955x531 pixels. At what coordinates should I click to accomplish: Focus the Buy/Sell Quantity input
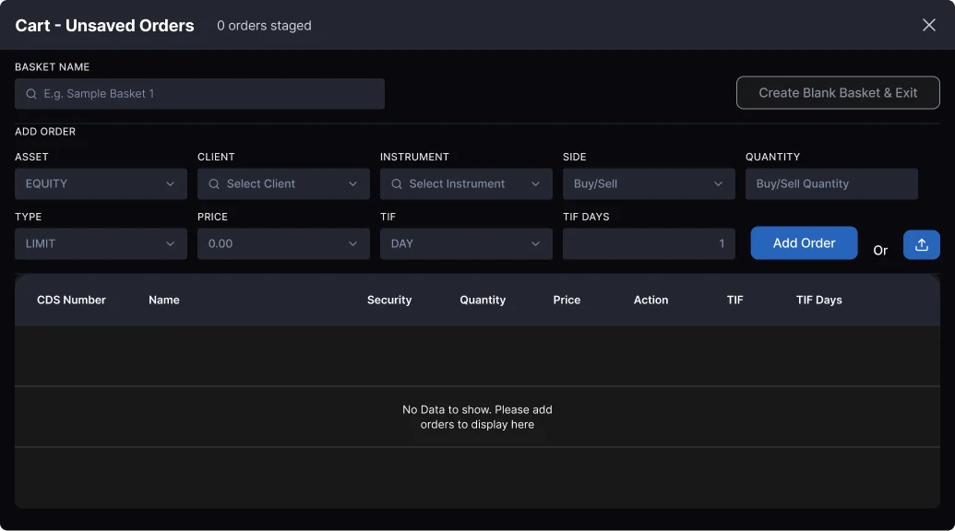831,183
